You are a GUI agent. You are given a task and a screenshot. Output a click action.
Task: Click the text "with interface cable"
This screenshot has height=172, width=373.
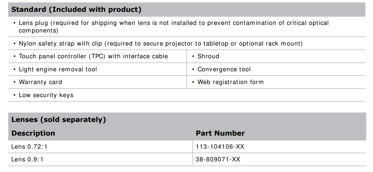click(x=138, y=56)
